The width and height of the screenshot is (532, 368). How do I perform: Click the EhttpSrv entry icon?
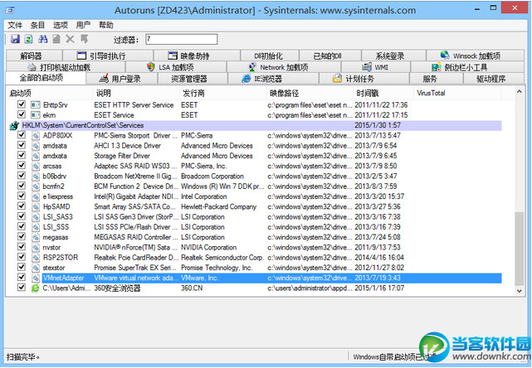[x=36, y=105]
